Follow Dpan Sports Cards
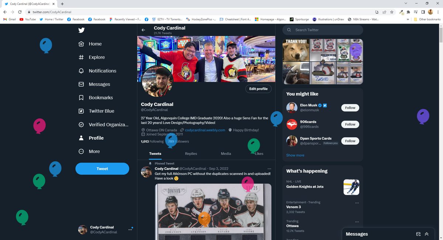Screen dimensions: 443x240 [x=350, y=141]
